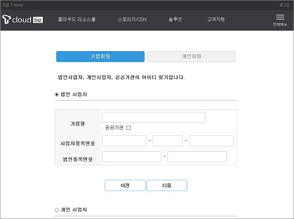The height and width of the screenshot is (219, 294).
Task: Focus the second 법인등록번호 field
Action: [197, 157]
